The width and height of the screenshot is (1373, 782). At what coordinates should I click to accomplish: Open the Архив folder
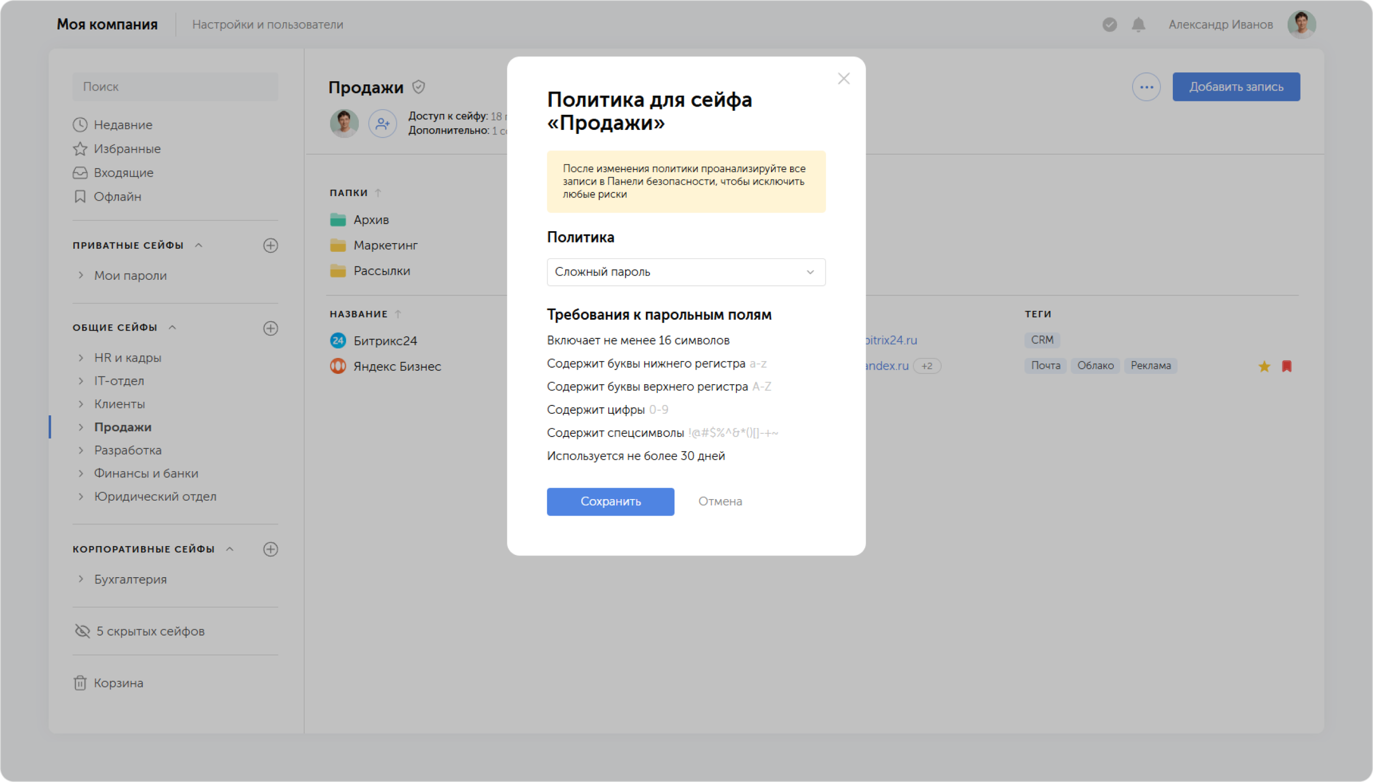click(x=371, y=220)
